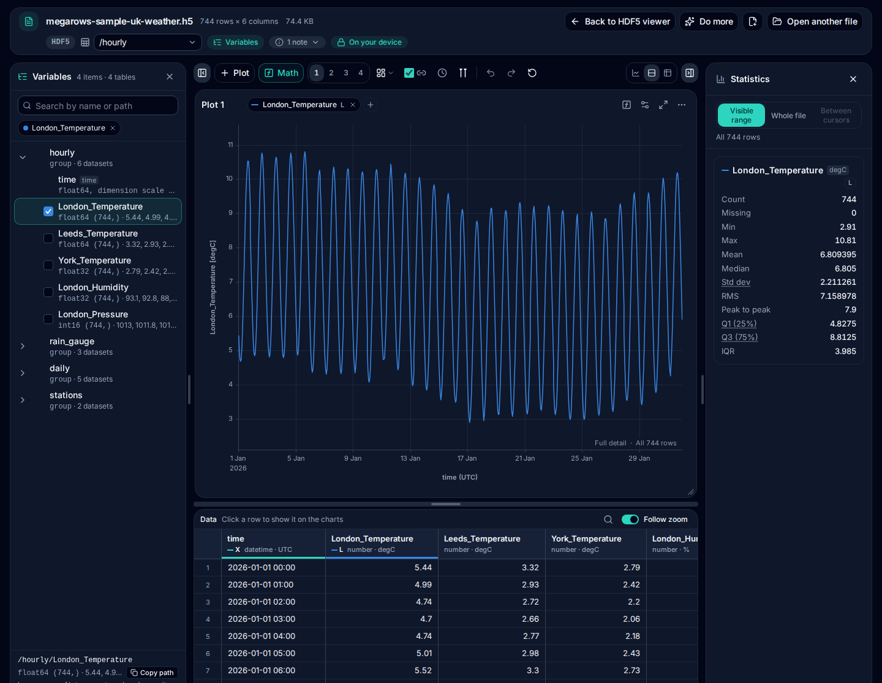Switch to table-only view mode
The width and height of the screenshot is (882, 683).
668,73
